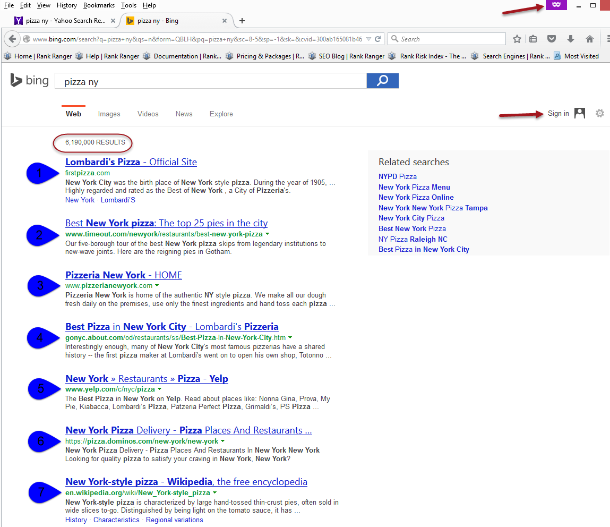Open Lombardi's Pizza - Official Site result
The image size is (610, 527).
pyautogui.click(x=131, y=162)
